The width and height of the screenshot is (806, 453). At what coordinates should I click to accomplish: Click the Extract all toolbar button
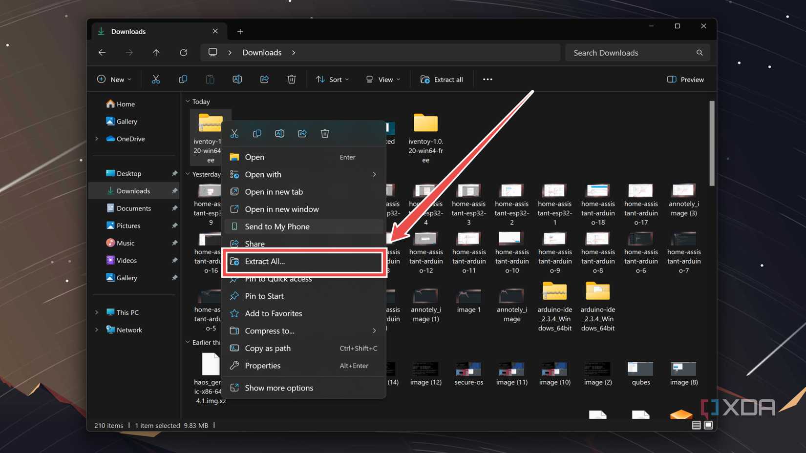[x=442, y=79]
